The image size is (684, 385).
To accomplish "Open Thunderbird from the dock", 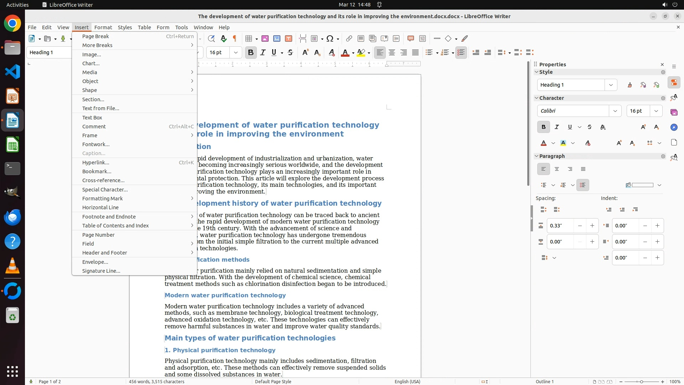I will 12,217.
